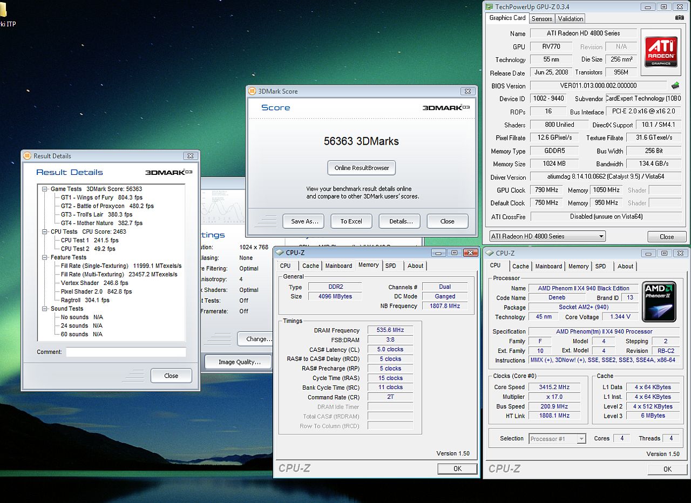Select CPU Test 2 result row
Image resolution: width=691 pixels, height=503 pixels.
tap(89, 249)
